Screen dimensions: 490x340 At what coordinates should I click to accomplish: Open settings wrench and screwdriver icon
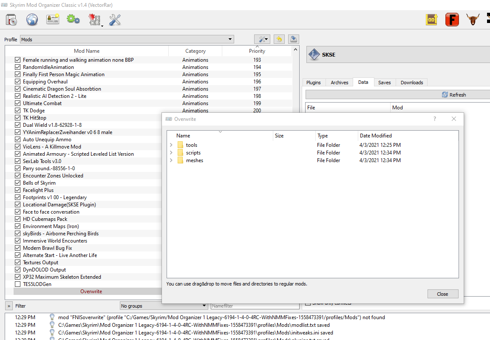coord(115,20)
